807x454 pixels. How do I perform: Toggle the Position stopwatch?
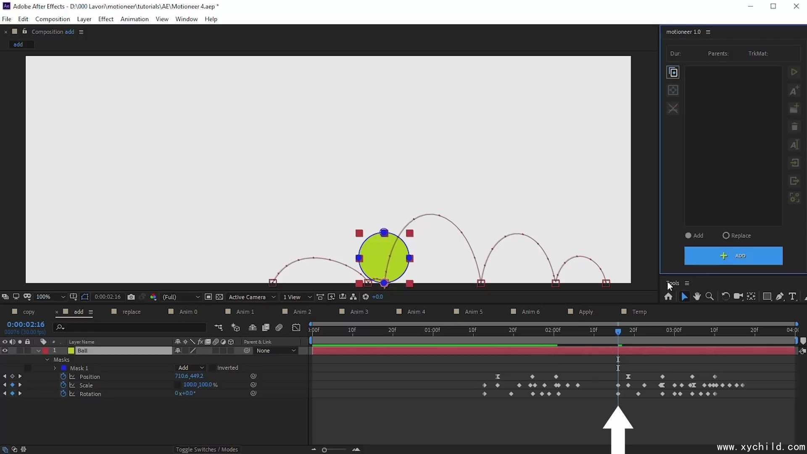point(63,377)
